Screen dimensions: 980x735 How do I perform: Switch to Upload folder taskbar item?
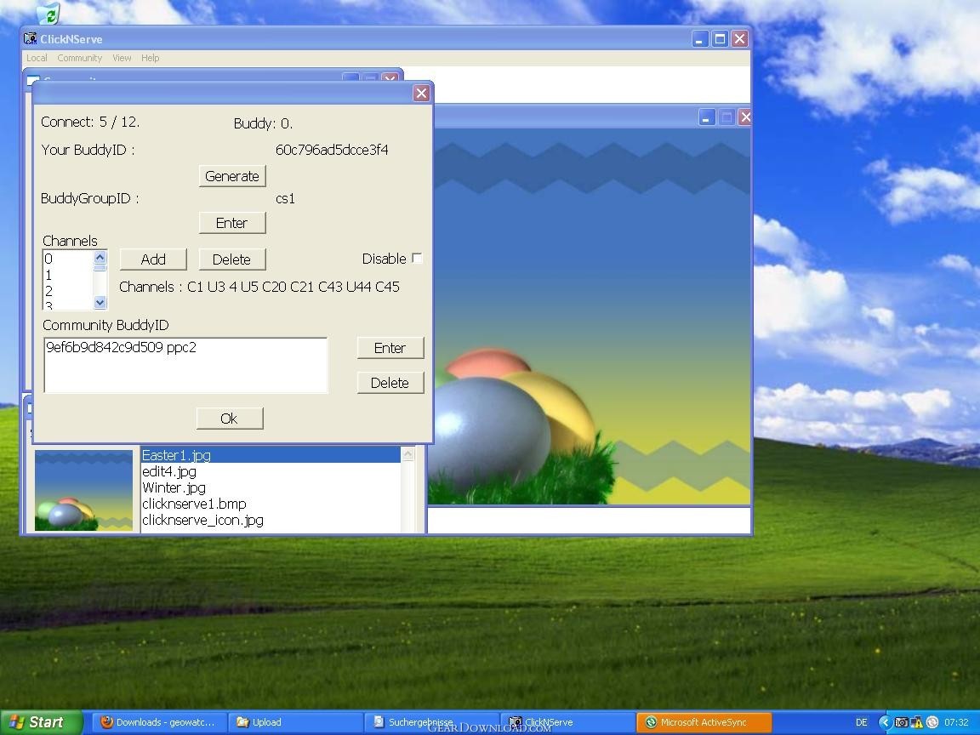pyautogui.click(x=294, y=722)
